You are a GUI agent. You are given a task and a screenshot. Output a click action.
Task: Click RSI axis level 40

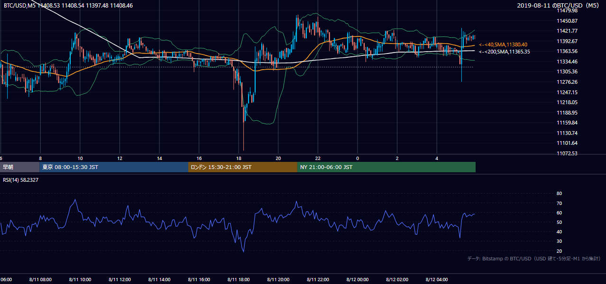(x=559, y=231)
